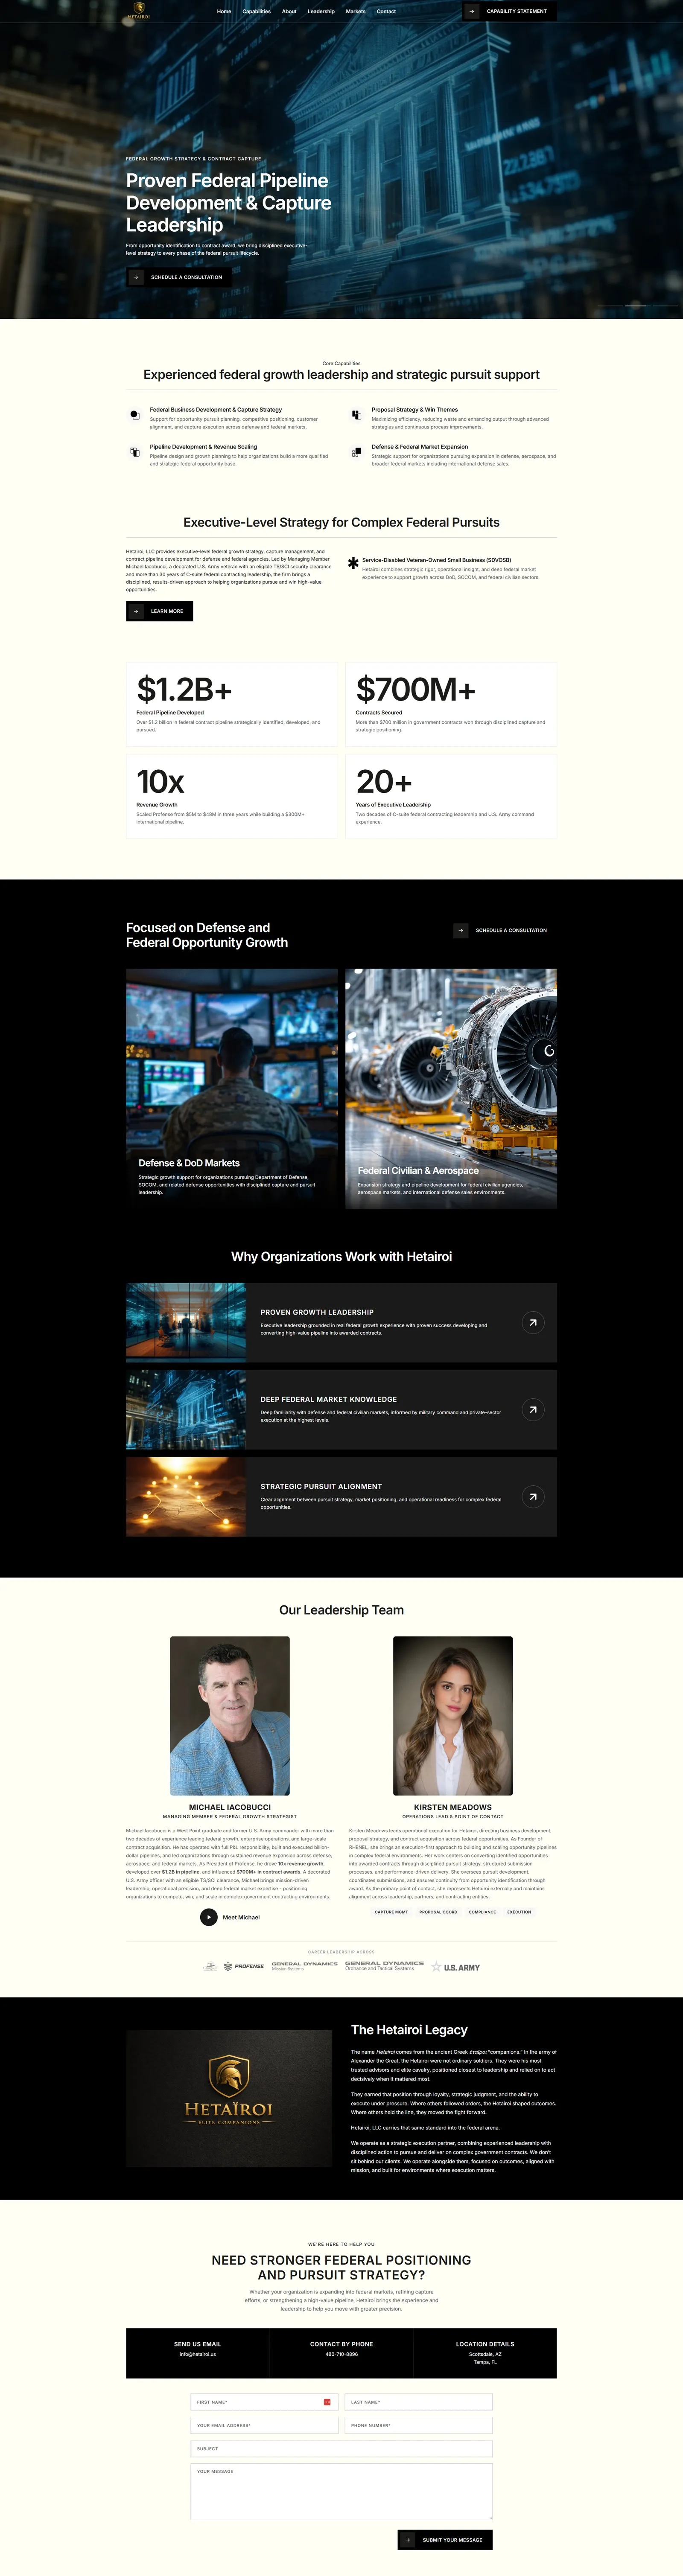The height and width of the screenshot is (2576, 683).
Task: Click Schedule a Consultation in the hero
Action: [179, 277]
